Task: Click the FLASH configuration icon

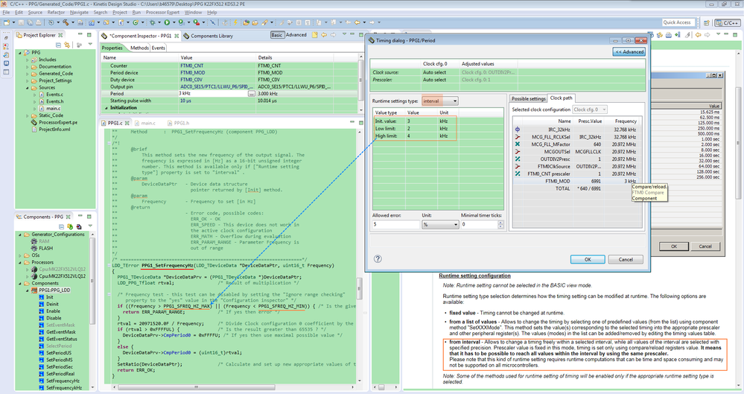Action: (x=34, y=249)
